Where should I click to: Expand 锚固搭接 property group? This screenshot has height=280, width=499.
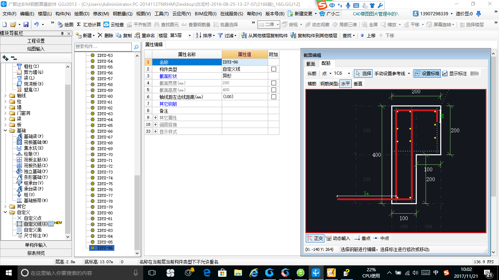[x=155, y=124]
